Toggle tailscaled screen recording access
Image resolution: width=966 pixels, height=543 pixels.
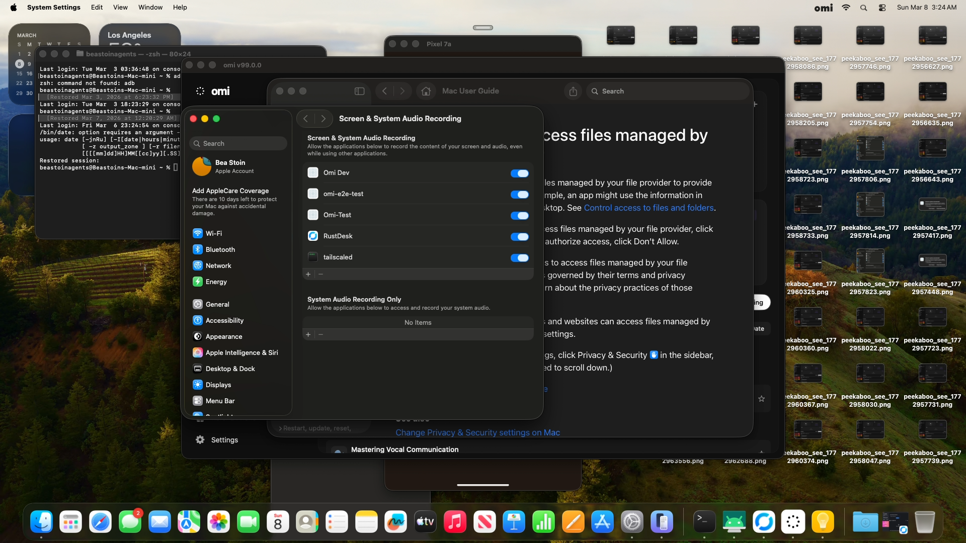coord(520,258)
